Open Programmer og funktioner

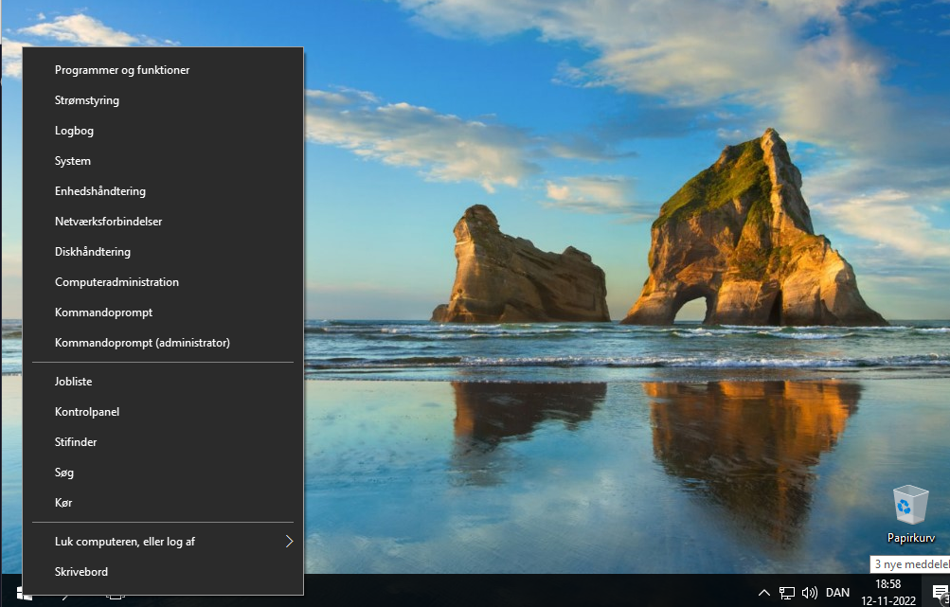[x=122, y=70]
